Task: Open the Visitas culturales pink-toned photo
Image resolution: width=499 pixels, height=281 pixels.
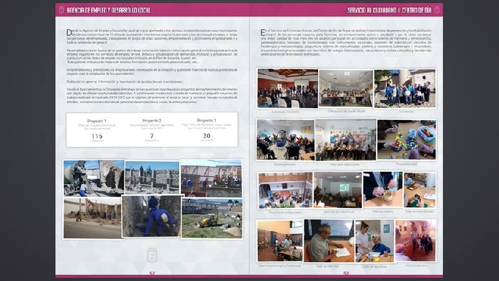Action: coord(415,240)
